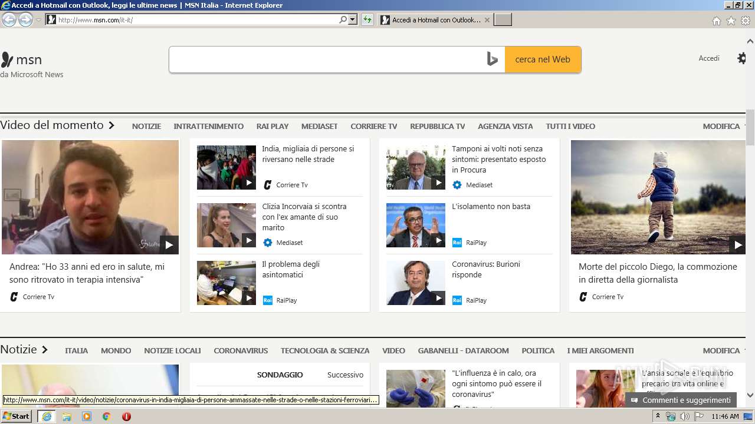
Task: Select the POLITICA news tab
Action: [x=538, y=350]
